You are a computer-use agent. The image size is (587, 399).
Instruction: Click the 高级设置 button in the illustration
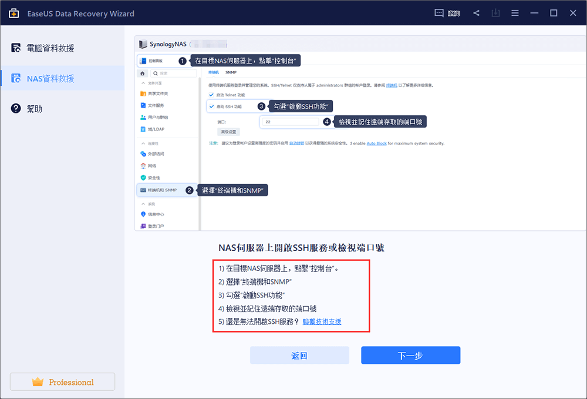228,132
